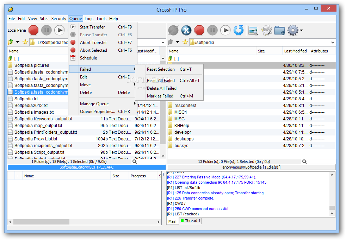Viewport: 346px width, 240px height.
Task: Choose Start Transfer from Queue menu
Action: coord(102,27)
